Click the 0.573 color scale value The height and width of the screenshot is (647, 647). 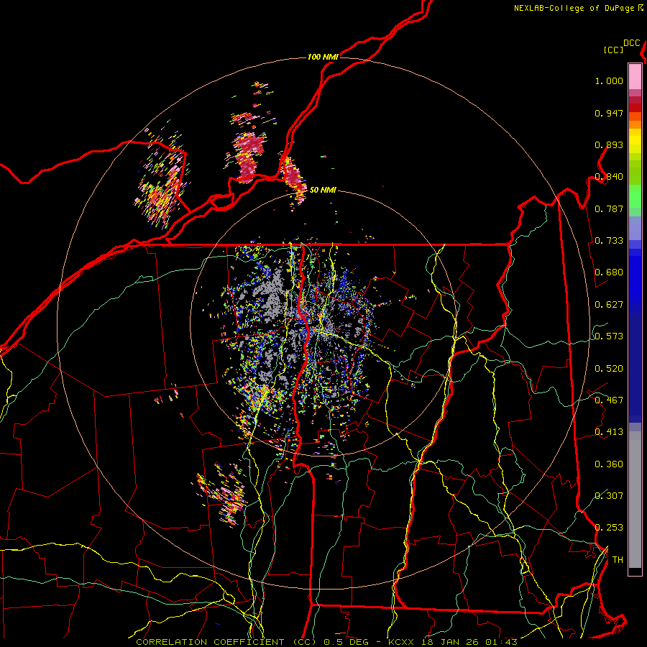click(609, 336)
